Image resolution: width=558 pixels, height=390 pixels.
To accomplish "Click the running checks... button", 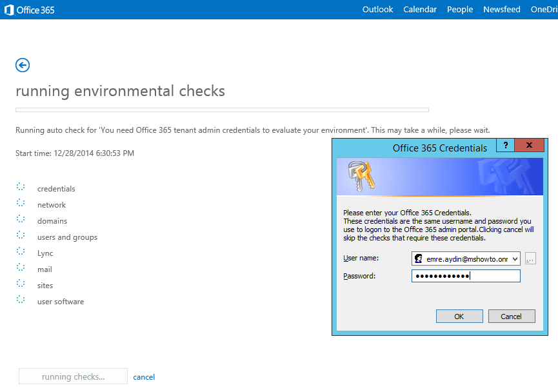I will [x=74, y=376].
